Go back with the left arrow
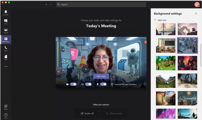Image resolution: width=202 pixels, height=120 pixels. pyautogui.click(x=46, y=4)
